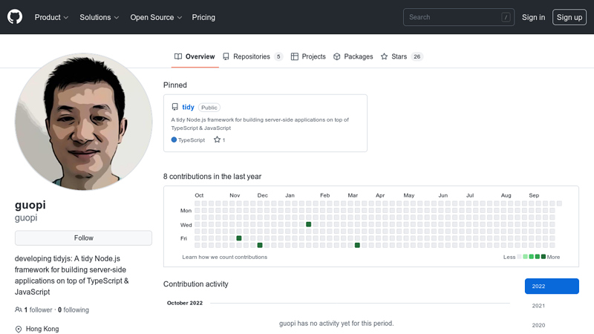Open tidy stargazers star icon
Screen dimensions: 594x334
217,140
